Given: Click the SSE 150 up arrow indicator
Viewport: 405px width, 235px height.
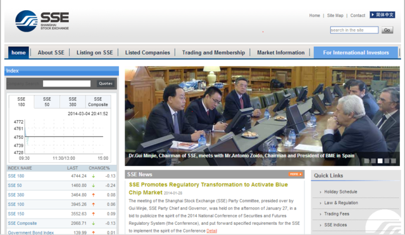Looking at the screenshot, I should tap(94, 214).
